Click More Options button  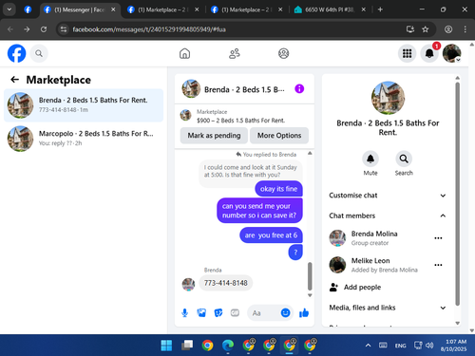coord(279,136)
